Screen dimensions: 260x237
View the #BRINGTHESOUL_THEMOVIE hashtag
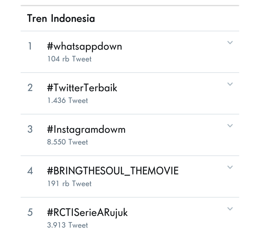(x=113, y=171)
